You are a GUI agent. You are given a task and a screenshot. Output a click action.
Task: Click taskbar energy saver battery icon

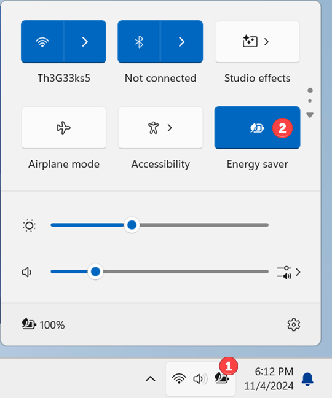(x=222, y=378)
